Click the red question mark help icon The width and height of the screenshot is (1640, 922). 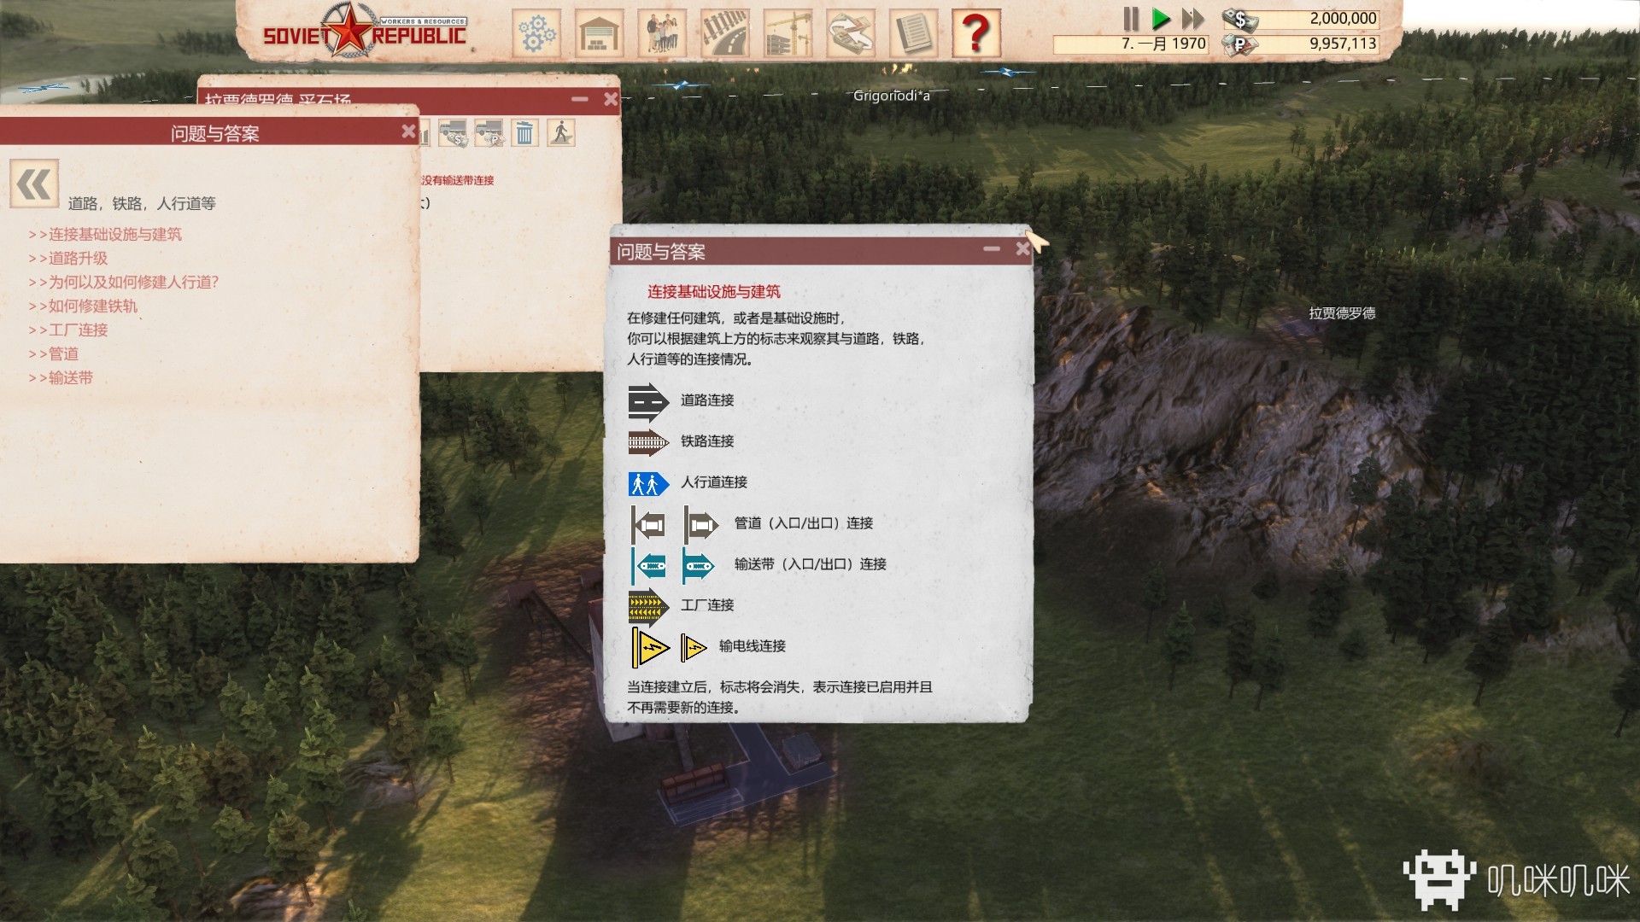(x=976, y=33)
